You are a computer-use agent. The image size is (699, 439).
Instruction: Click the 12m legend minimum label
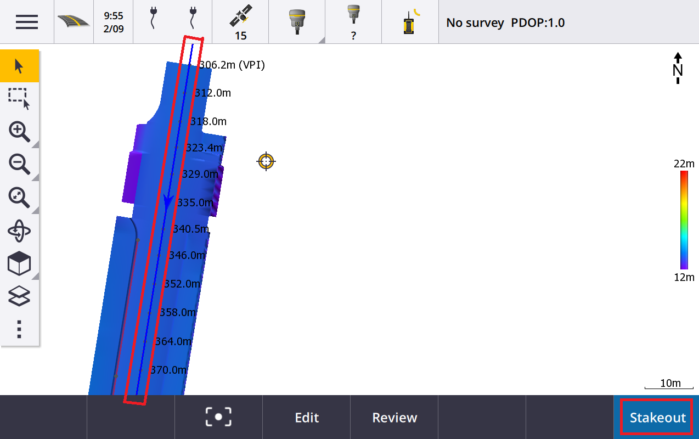[x=684, y=277]
